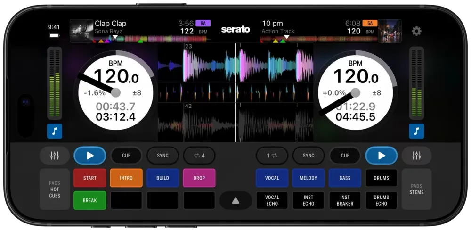Screen dimensions: 471x231
Task: Tap the Action Track artist name
Action: (278, 31)
